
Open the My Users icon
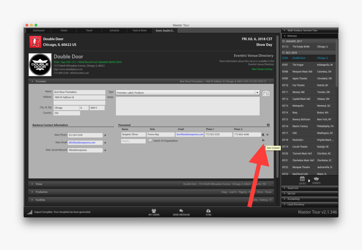(154, 211)
